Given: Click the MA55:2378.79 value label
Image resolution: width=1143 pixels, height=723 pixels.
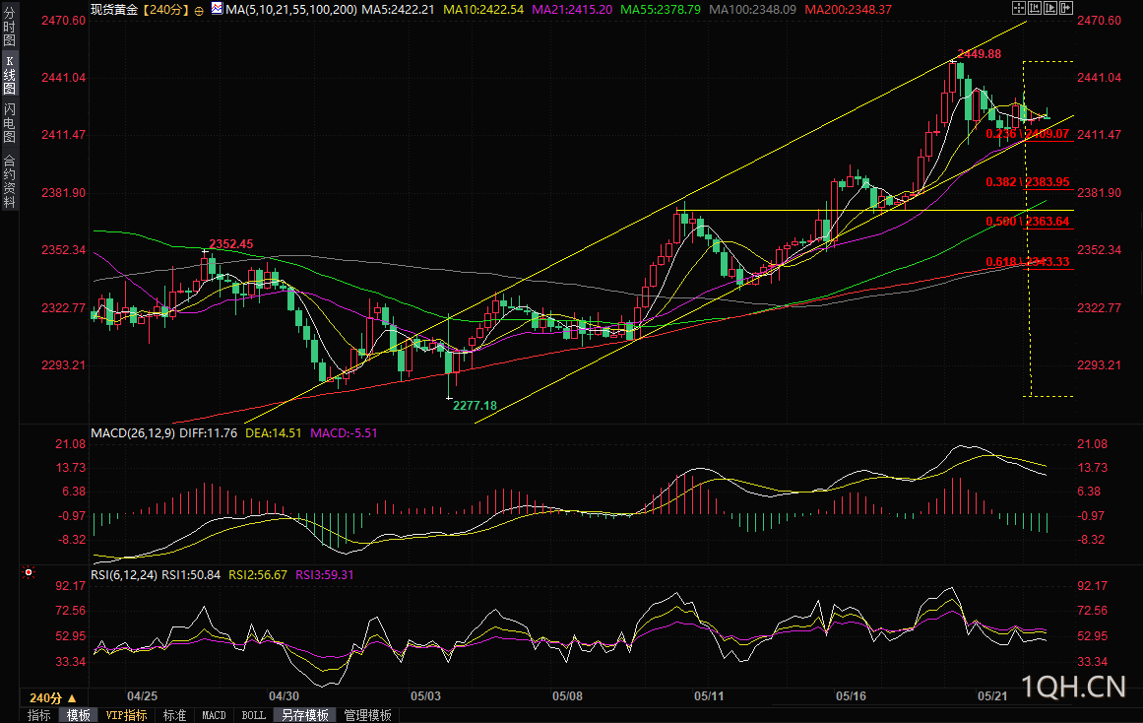Looking at the screenshot, I should tap(661, 10).
